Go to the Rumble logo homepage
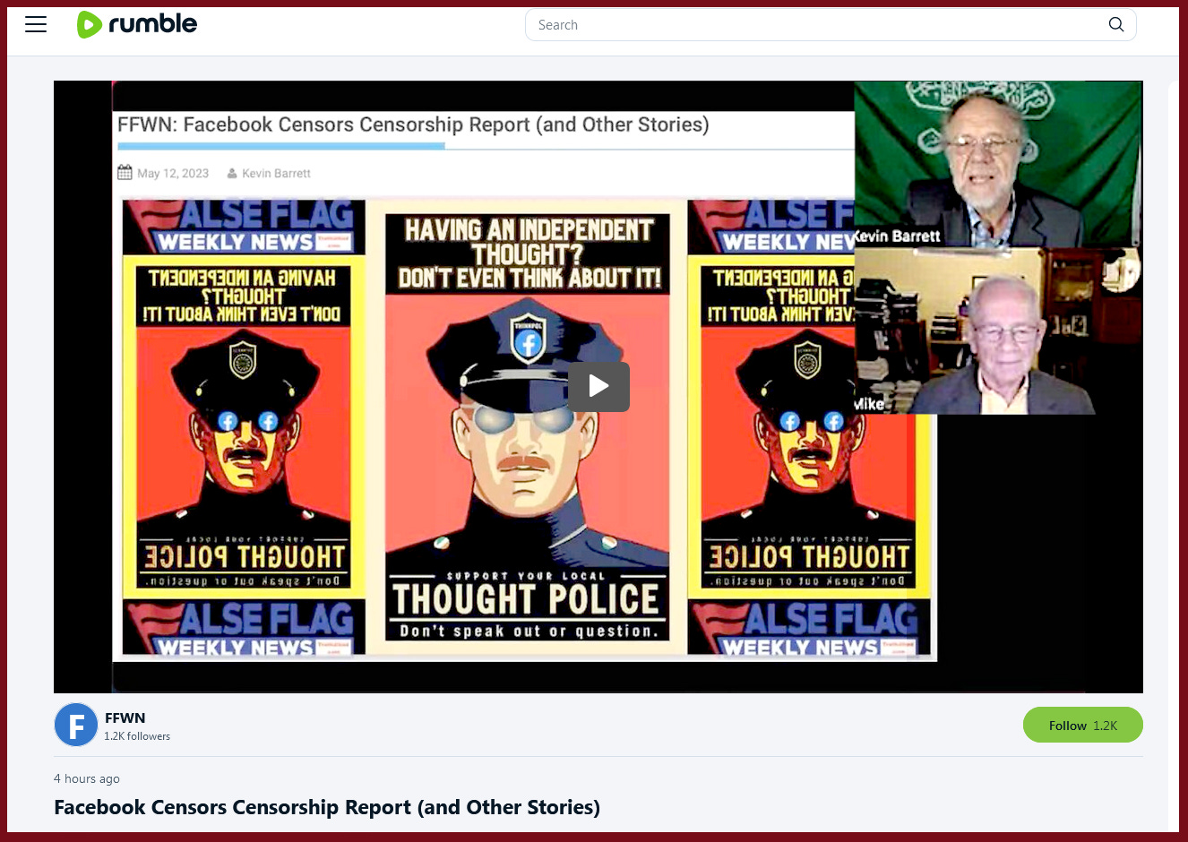The height and width of the screenshot is (842, 1188). click(x=137, y=24)
